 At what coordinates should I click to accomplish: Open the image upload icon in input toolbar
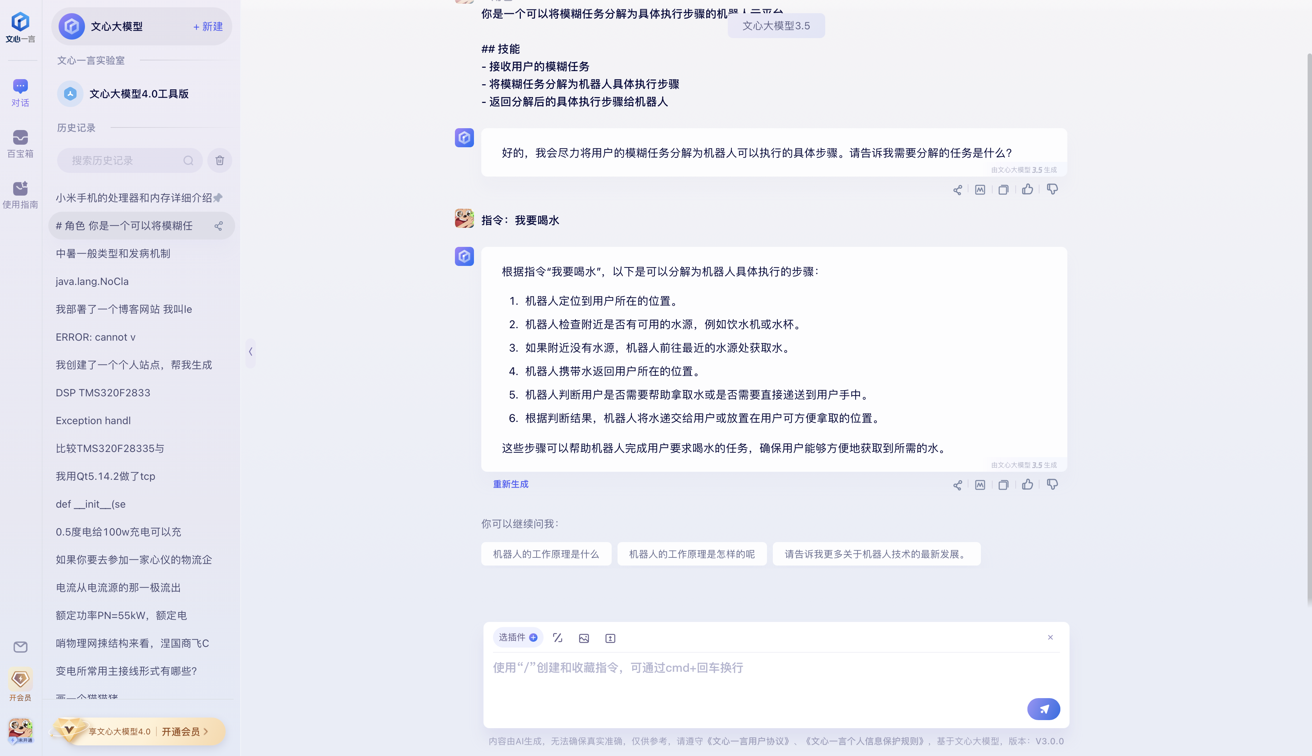coord(583,638)
